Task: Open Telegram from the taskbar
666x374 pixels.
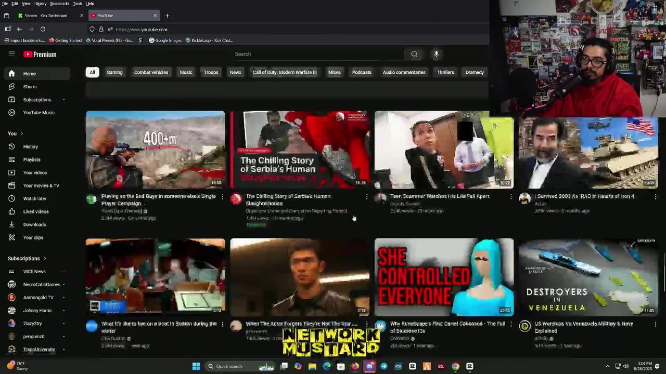Action: pos(383,366)
